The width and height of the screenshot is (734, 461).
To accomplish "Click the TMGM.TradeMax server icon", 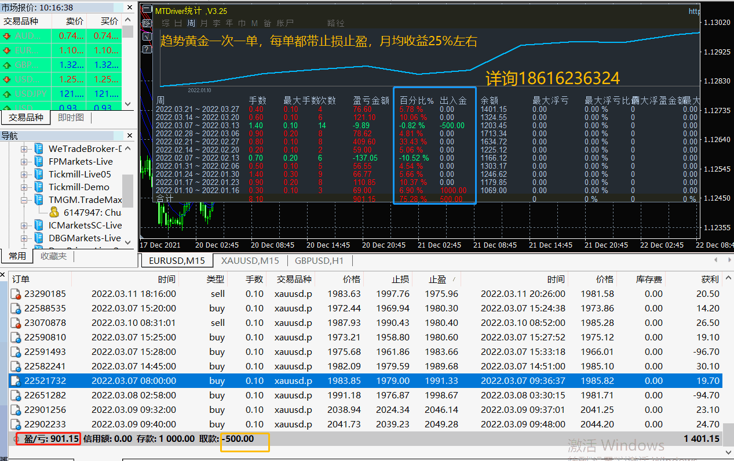I will click(39, 199).
